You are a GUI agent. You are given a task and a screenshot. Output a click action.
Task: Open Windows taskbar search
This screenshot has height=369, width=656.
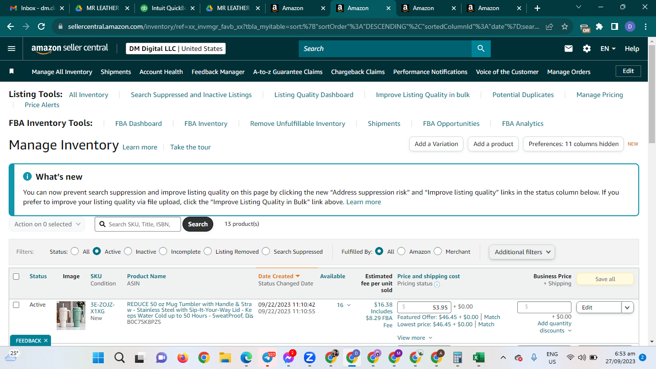point(120,357)
